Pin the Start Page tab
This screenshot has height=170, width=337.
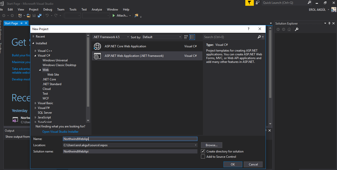tap(22, 23)
